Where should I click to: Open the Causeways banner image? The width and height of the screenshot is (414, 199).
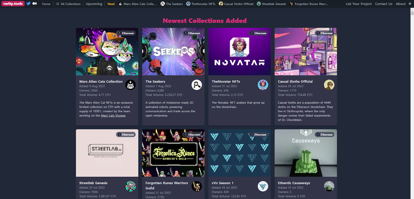point(306,153)
